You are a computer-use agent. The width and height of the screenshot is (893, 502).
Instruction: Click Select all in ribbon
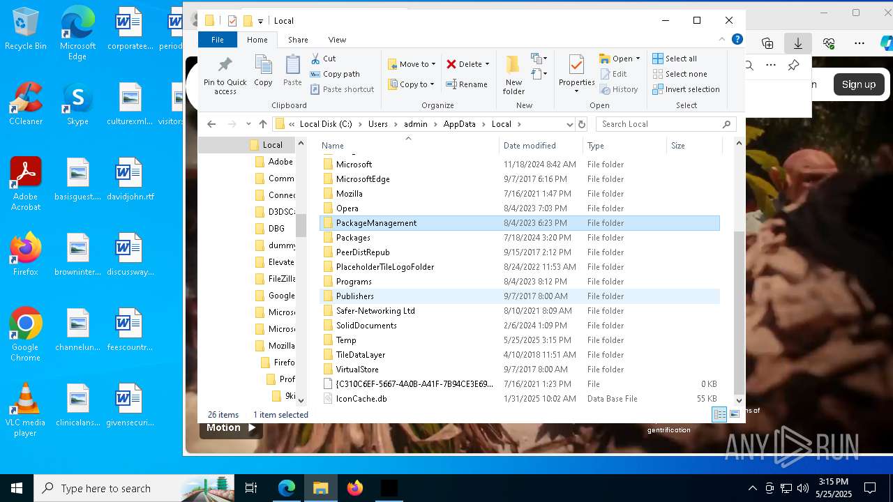(675, 59)
